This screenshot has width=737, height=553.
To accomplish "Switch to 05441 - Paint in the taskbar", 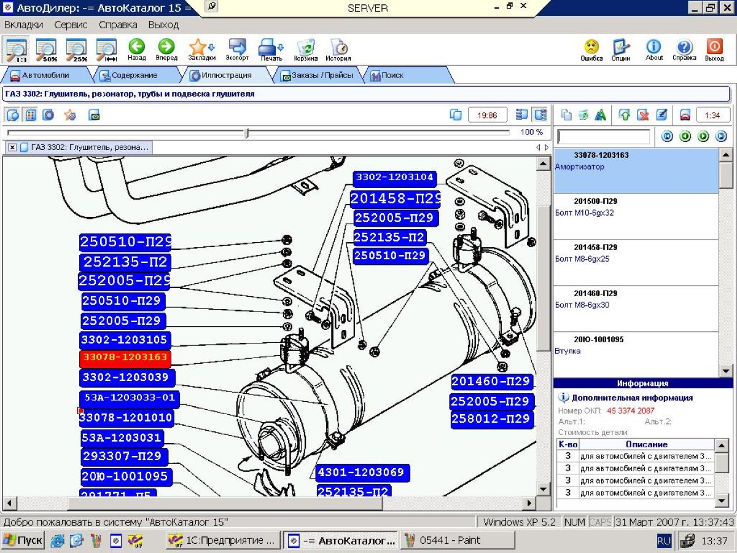I will (458, 541).
